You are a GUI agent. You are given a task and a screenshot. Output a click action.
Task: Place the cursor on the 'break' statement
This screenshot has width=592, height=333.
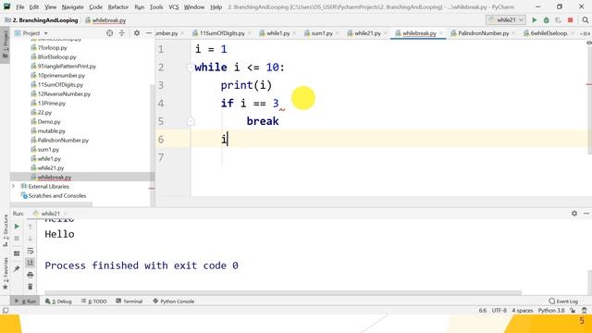click(263, 121)
